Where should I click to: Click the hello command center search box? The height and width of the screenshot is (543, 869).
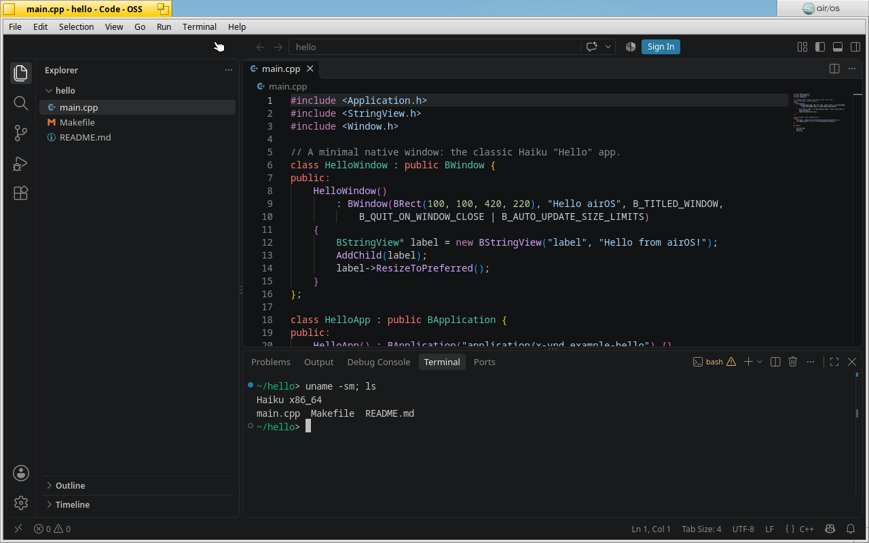pos(434,47)
